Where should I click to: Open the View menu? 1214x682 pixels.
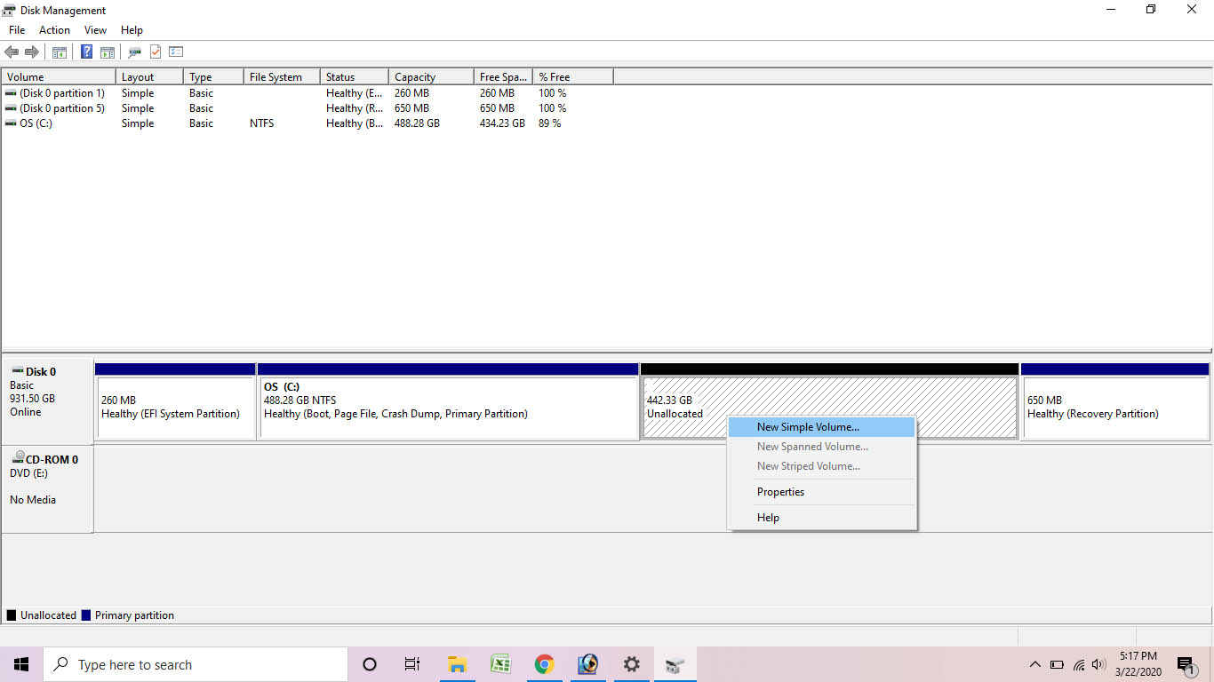tap(95, 29)
